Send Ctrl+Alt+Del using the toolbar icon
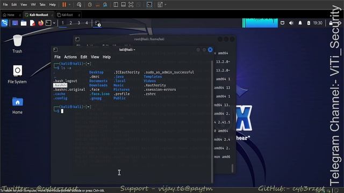This screenshot has width=344, height=193. pyautogui.click(x=79, y=5)
